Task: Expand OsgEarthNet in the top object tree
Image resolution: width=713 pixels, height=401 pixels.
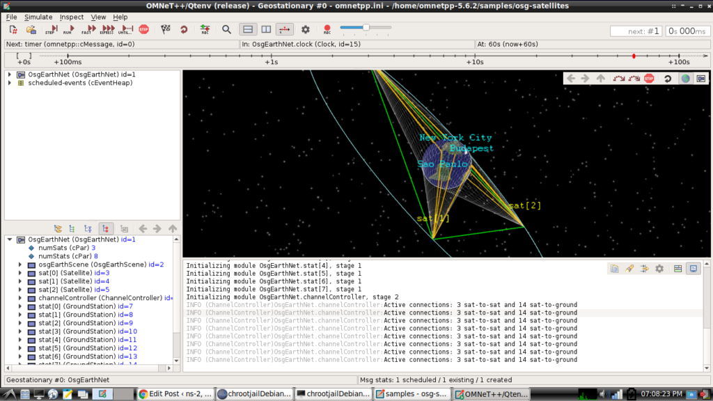Action: pos(10,74)
